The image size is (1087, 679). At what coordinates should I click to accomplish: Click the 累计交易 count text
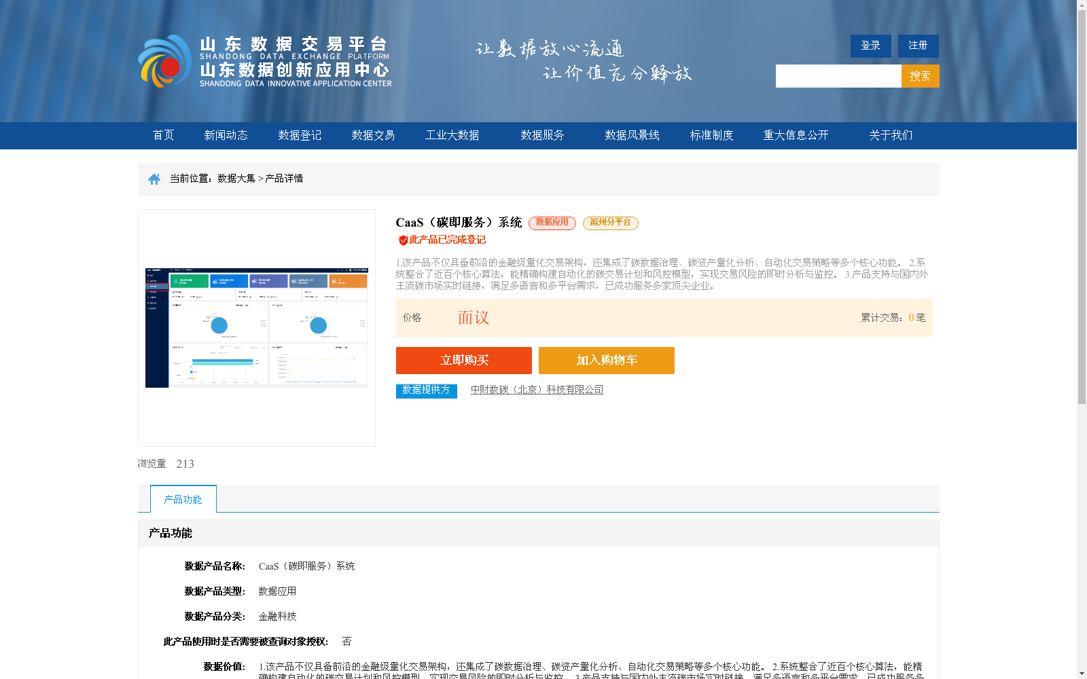click(x=893, y=318)
